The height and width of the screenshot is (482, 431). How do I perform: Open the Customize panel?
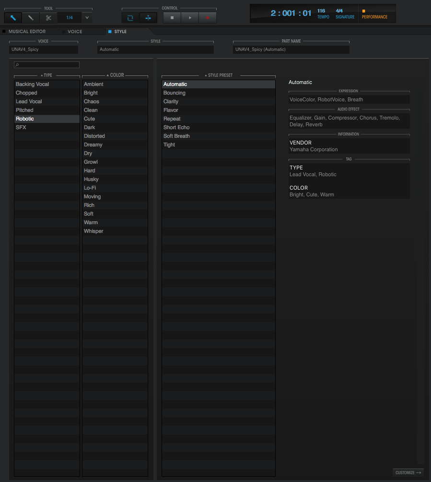[x=408, y=472]
